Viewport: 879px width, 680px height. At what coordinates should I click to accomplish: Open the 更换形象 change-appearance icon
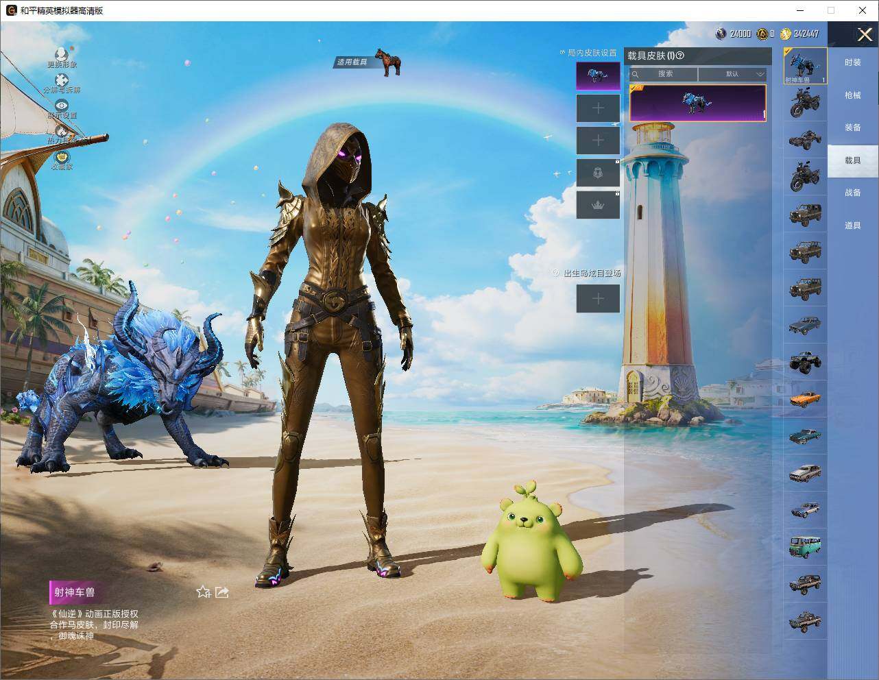[x=62, y=53]
